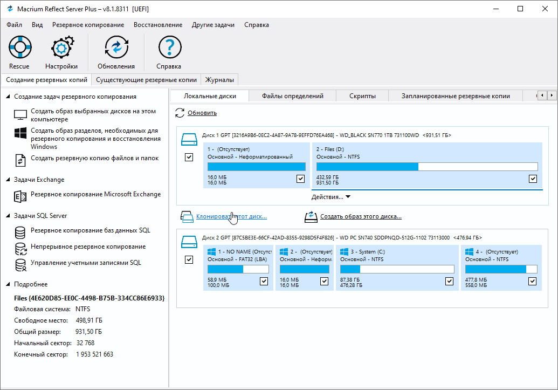This screenshot has width=558, height=390.
Task: Click the Обновить link
Action: coord(202,113)
